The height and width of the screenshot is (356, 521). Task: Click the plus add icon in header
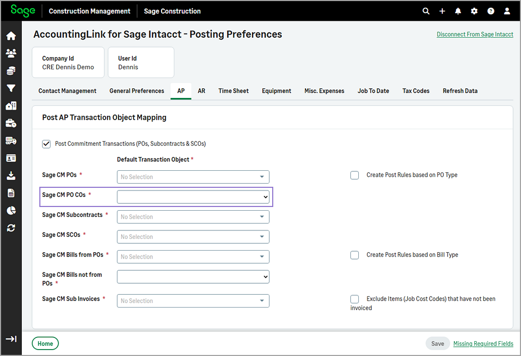coord(442,11)
